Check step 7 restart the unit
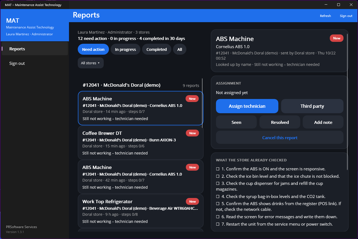This screenshot has height=239, width=358. click(218, 224)
